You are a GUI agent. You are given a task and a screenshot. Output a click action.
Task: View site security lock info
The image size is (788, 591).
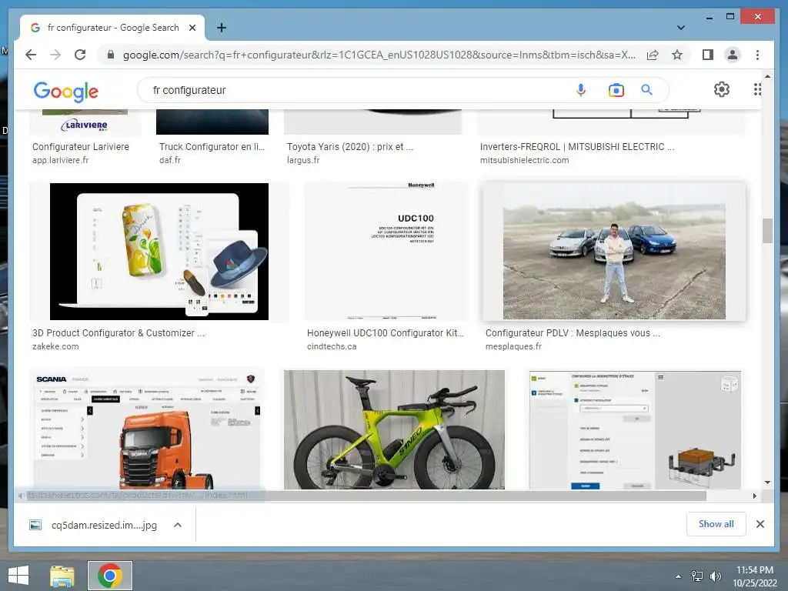[x=111, y=55]
